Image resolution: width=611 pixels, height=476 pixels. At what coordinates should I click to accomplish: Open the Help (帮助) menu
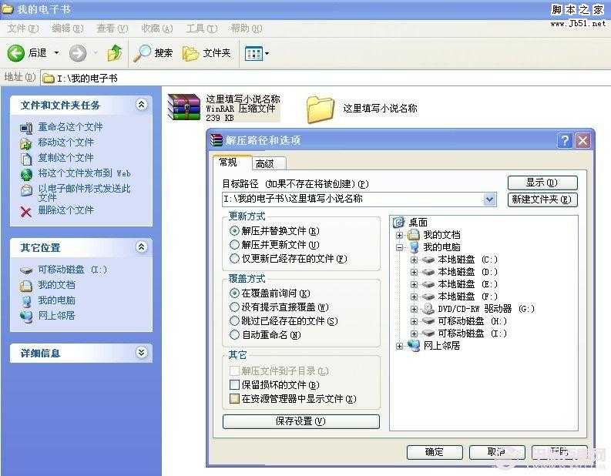coord(247,28)
